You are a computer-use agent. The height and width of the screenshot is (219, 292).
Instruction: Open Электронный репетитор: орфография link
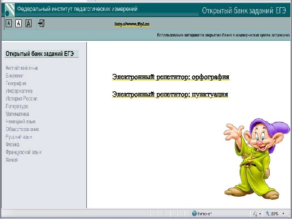coord(171,77)
